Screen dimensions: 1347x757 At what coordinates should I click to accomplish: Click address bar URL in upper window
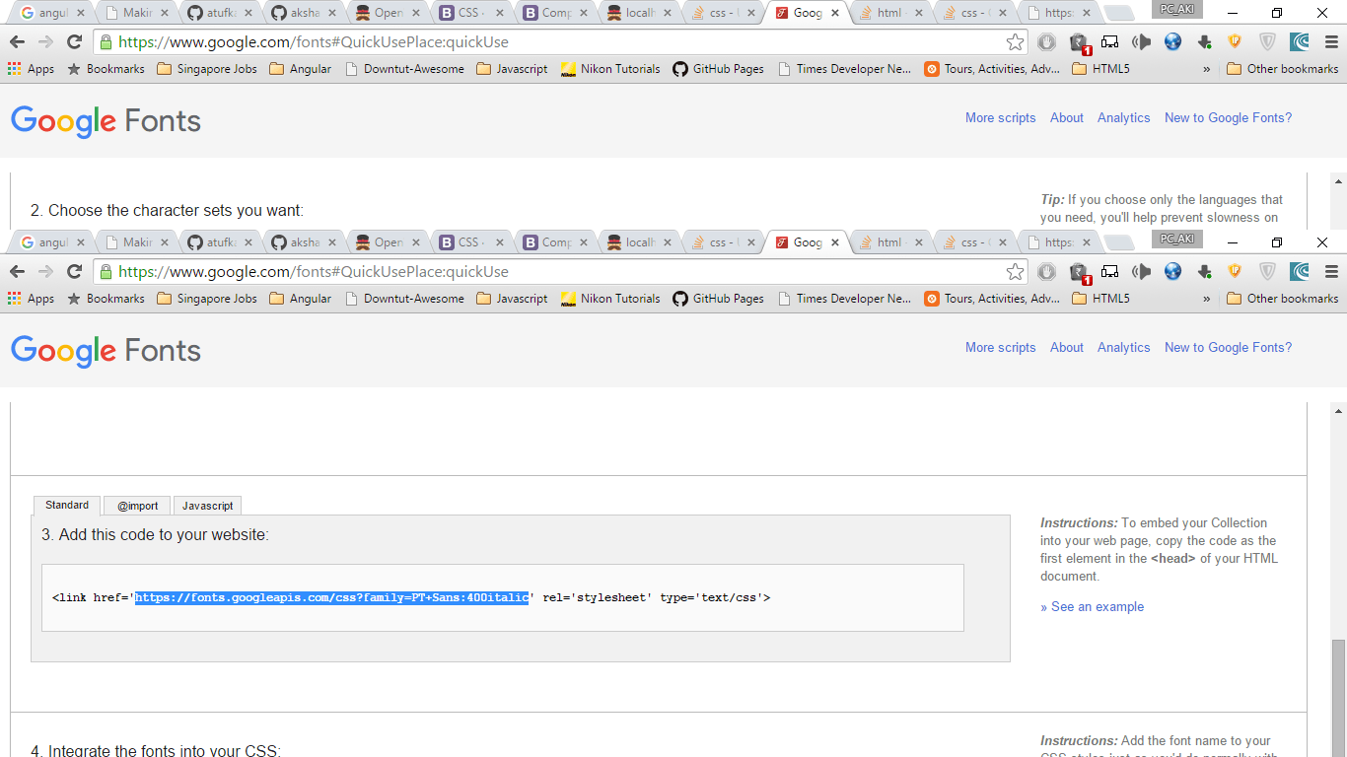tap(314, 42)
